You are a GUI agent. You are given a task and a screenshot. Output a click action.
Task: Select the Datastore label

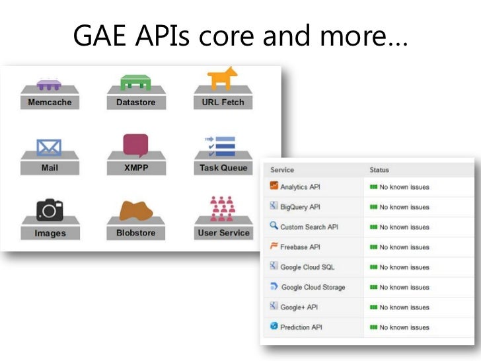coord(136,102)
